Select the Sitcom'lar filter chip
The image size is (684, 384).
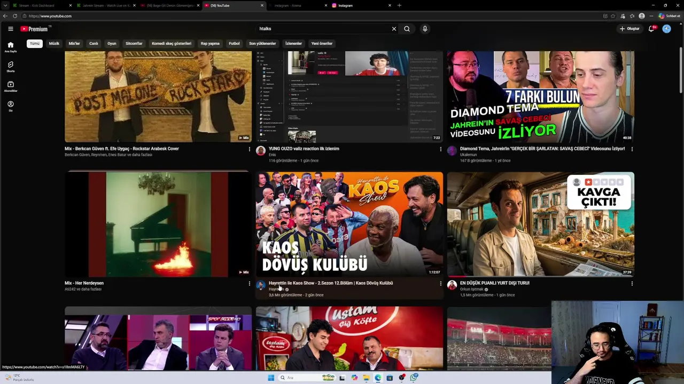pyautogui.click(x=134, y=43)
